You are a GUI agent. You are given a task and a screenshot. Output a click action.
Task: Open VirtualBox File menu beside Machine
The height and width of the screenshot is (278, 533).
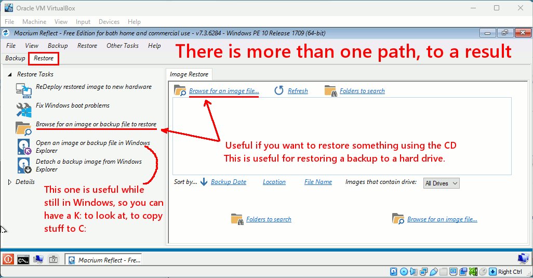[9, 22]
